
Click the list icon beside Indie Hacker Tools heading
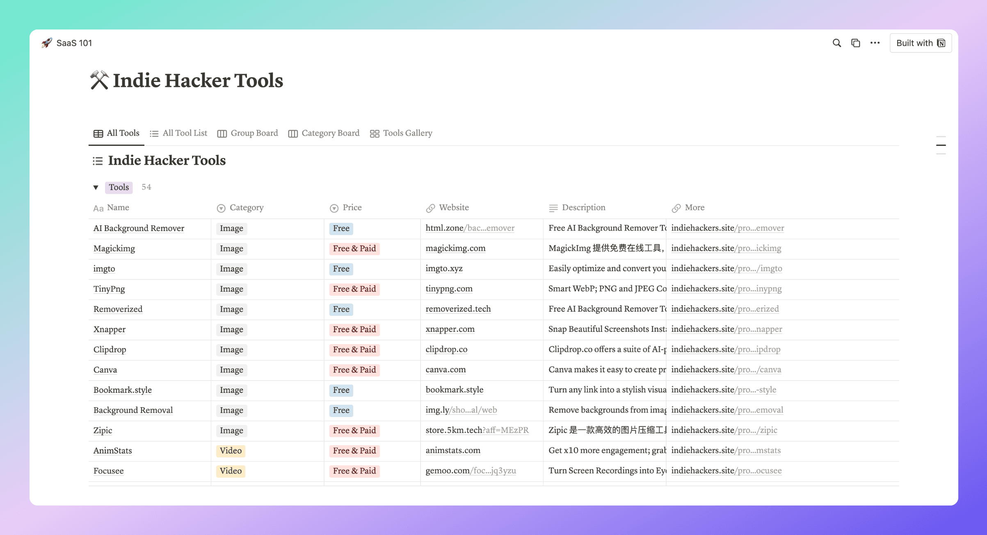(x=98, y=161)
